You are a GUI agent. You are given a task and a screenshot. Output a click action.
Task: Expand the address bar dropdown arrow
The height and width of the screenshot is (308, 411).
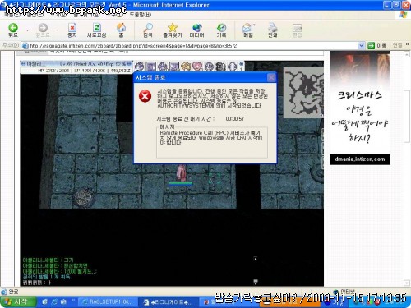pyautogui.click(x=362, y=45)
